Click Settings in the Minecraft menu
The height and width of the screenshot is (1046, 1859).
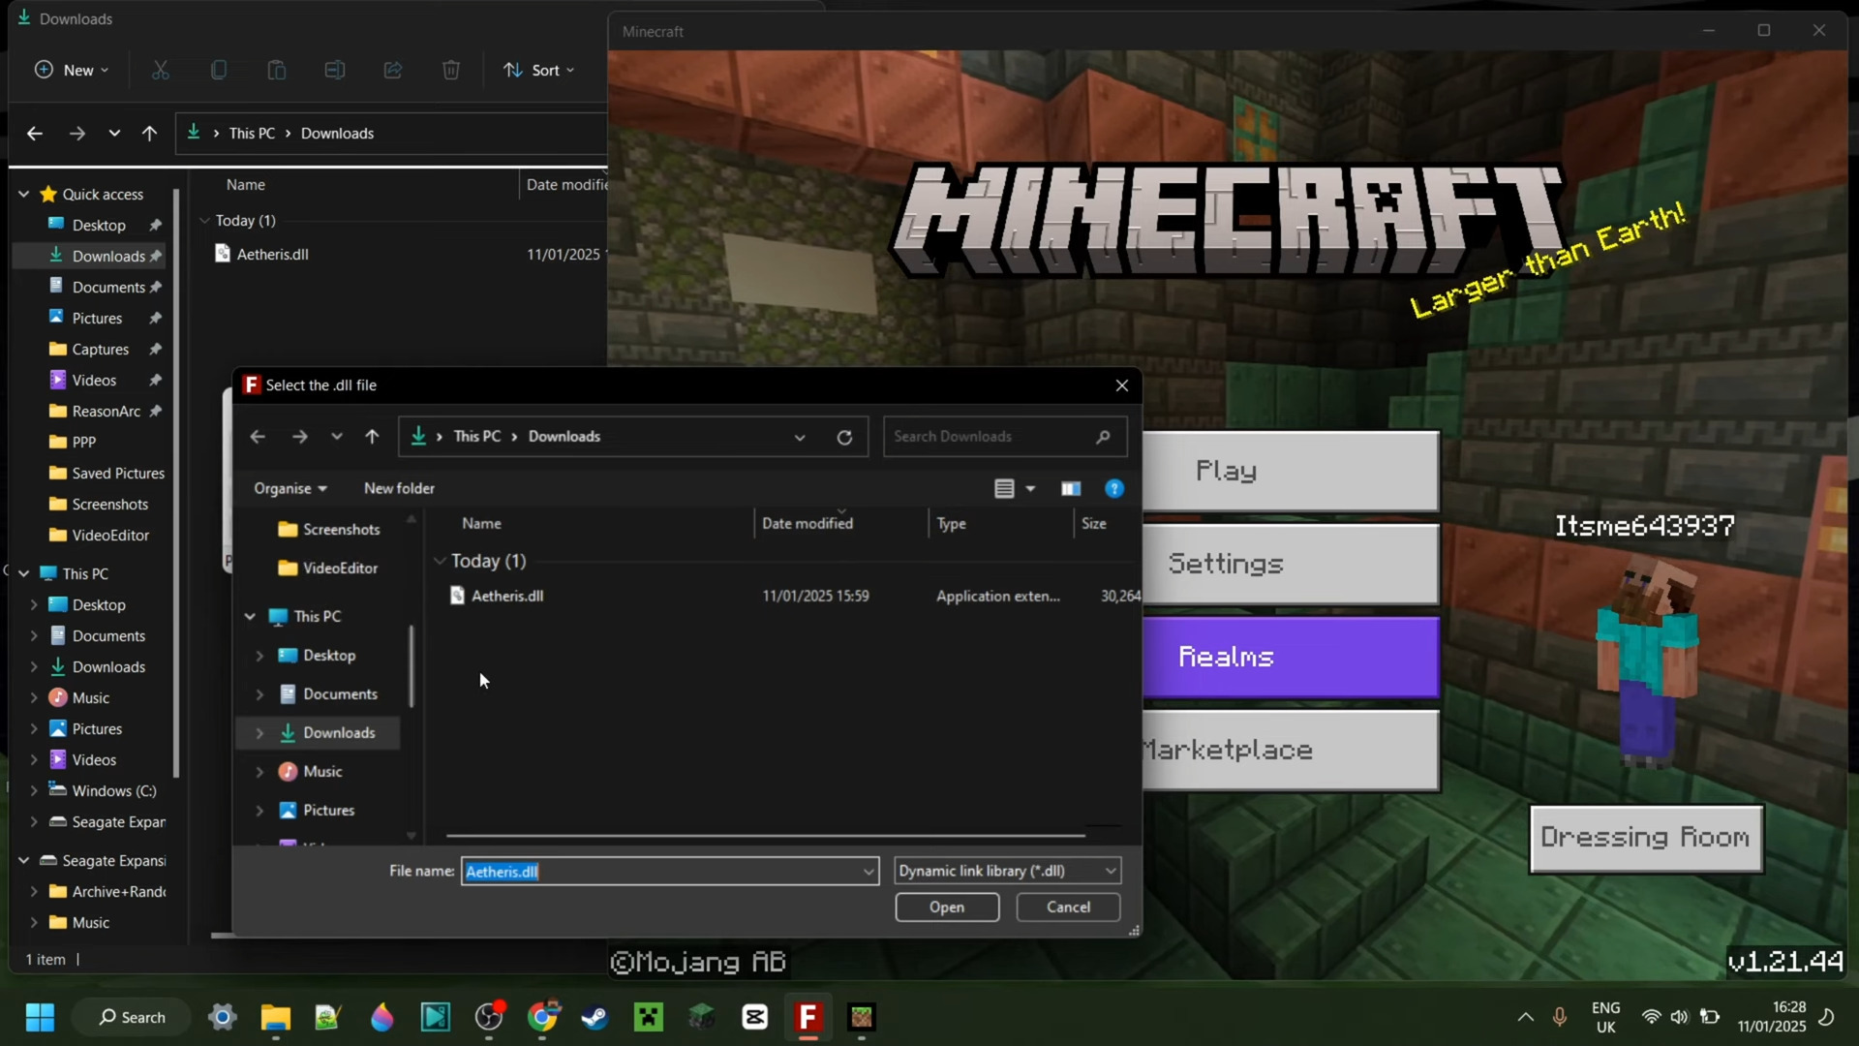[1291, 564]
